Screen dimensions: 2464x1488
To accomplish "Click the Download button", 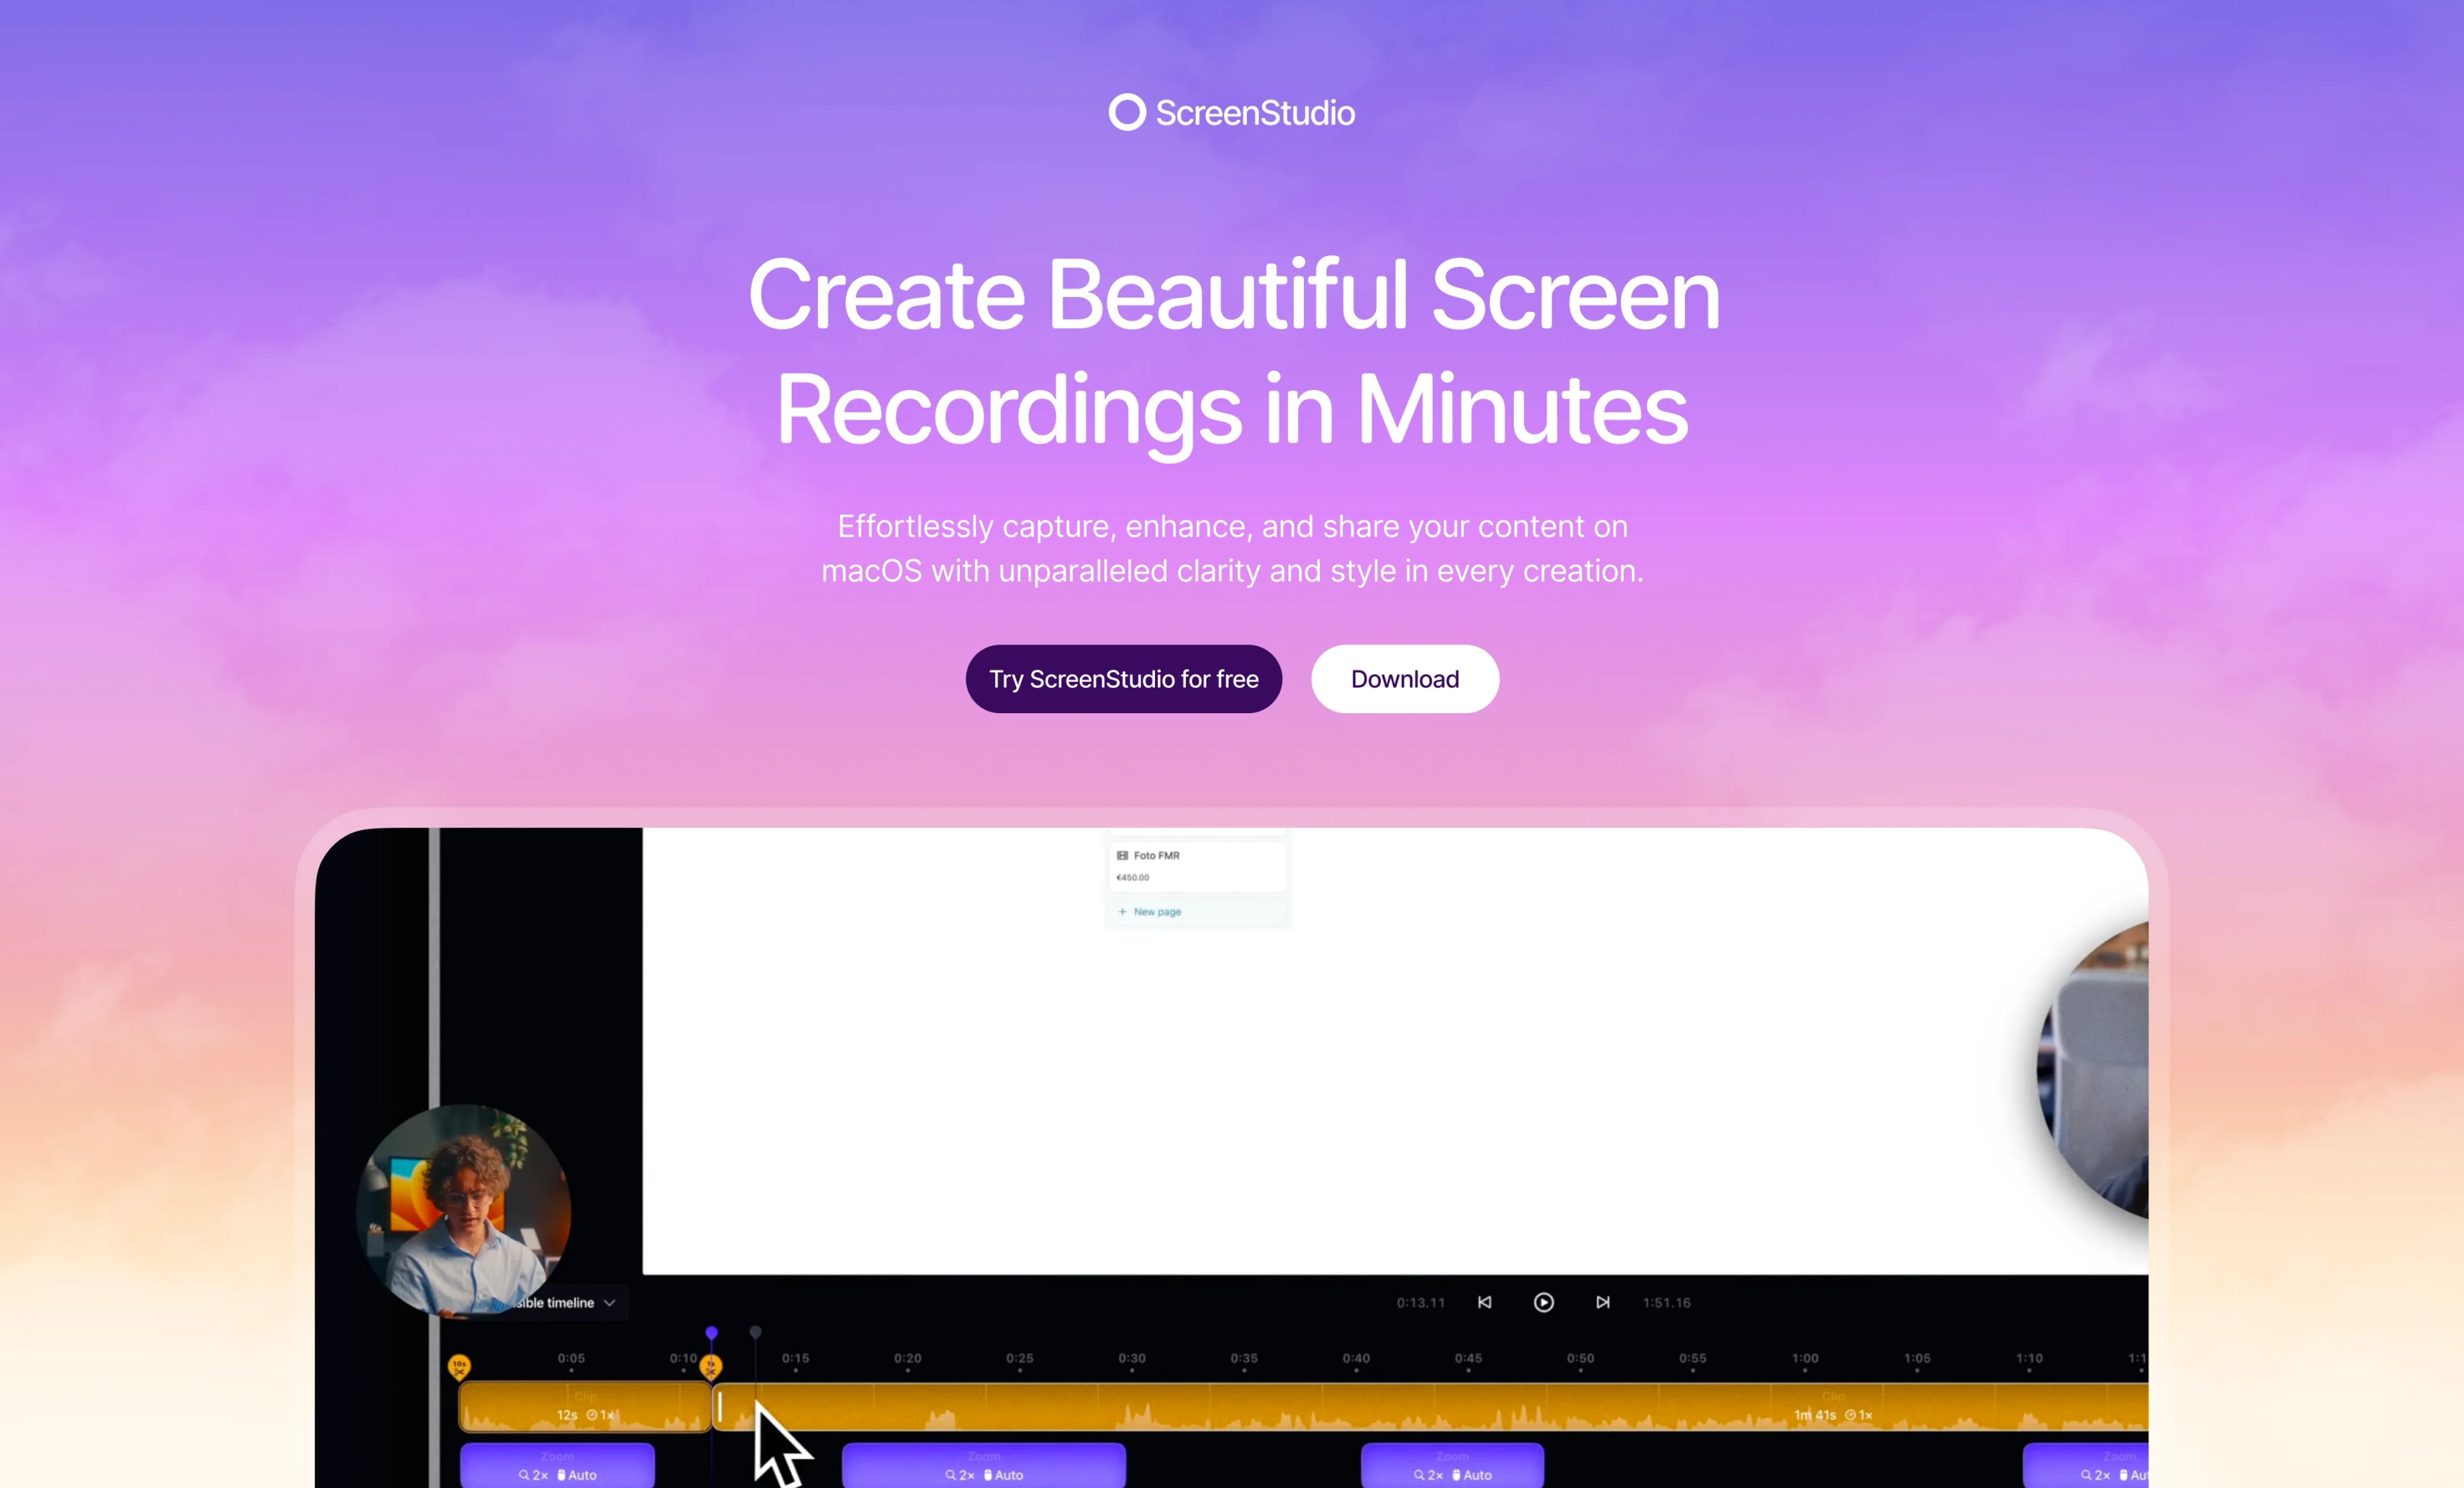I will [1404, 680].
